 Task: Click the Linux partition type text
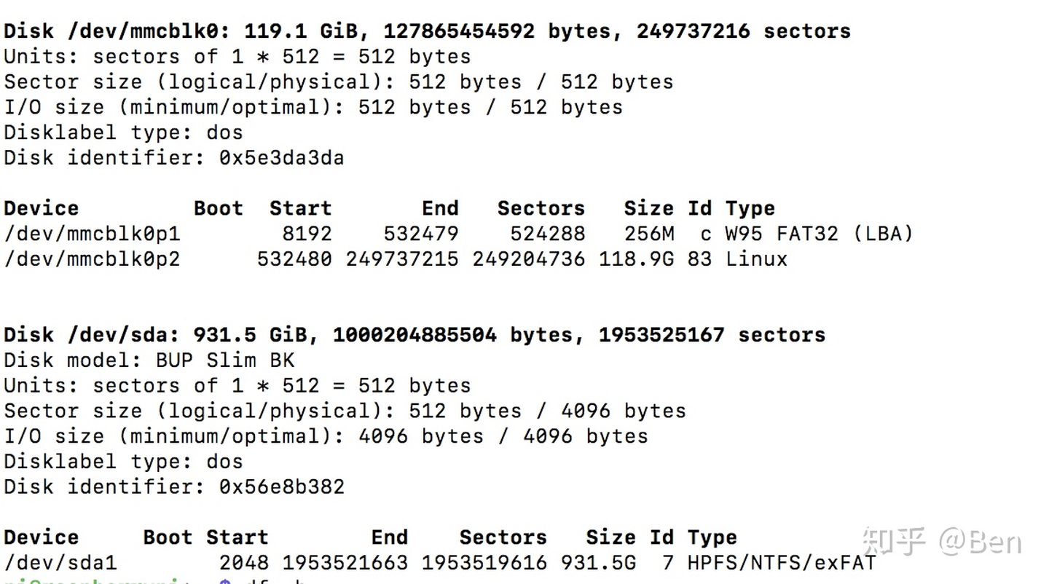756,259
